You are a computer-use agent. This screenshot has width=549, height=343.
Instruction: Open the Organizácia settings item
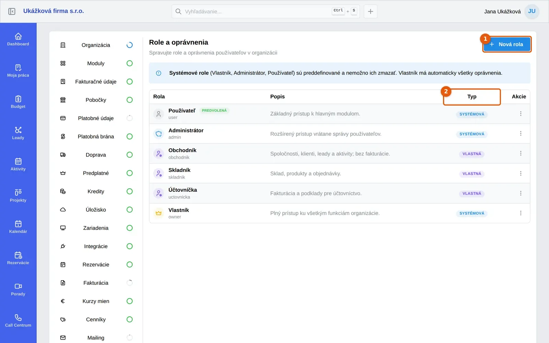click(x=96, y=45)
